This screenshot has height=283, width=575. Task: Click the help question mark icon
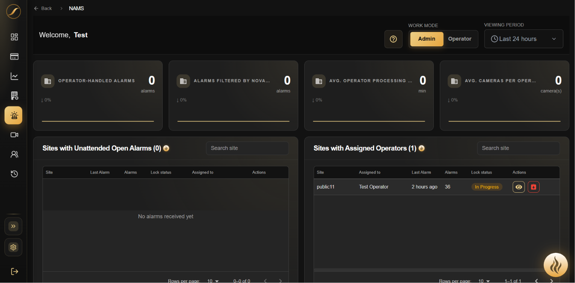tap(394, 39)
